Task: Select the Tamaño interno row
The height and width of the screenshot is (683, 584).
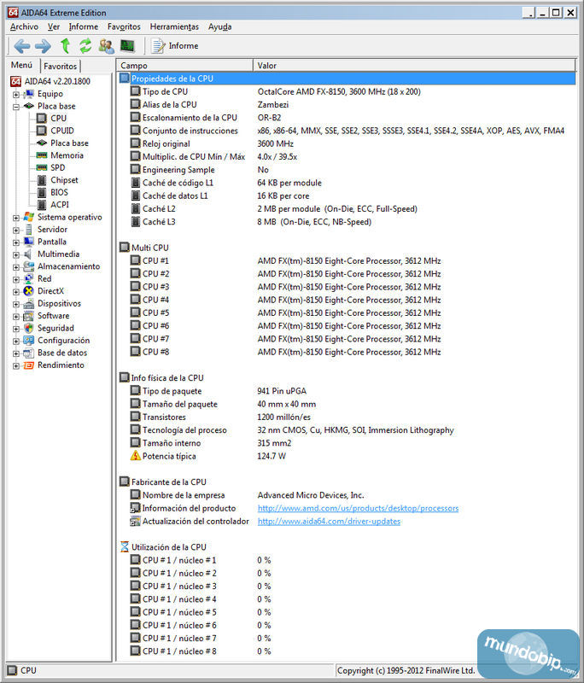Action: pyautogui.click(x=347, y=443)
